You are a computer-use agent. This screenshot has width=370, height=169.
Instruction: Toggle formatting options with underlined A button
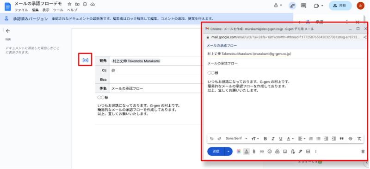(x=247, y=152)
